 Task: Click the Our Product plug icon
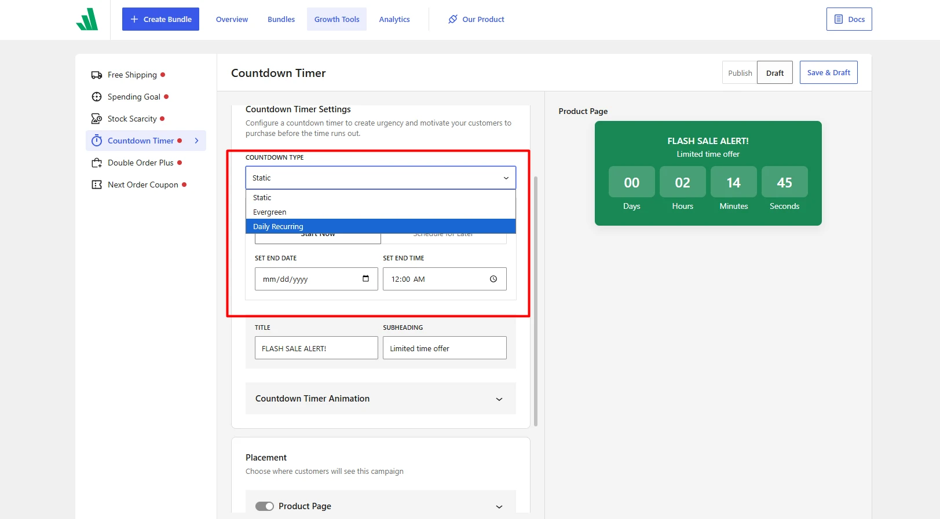tap(453, 19)
